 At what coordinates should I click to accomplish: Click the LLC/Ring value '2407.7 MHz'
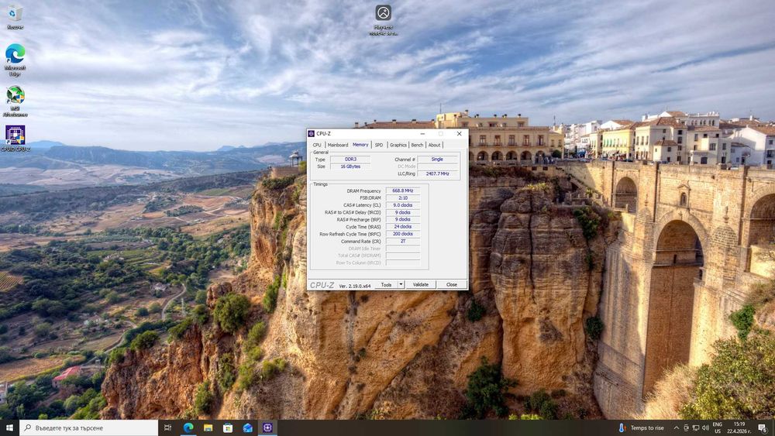coord(437,173)
